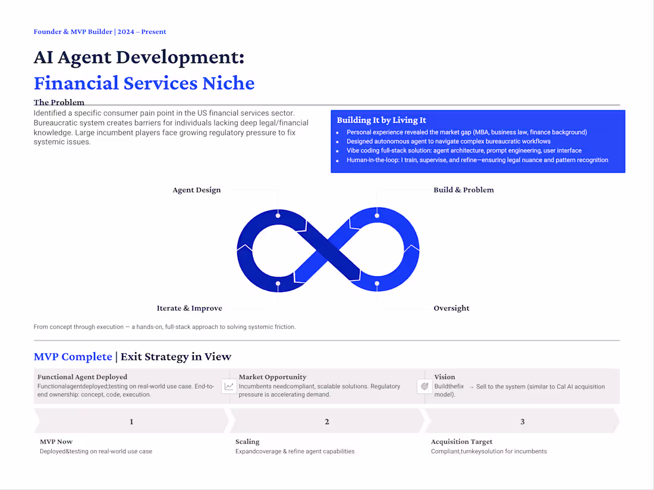The width and height of the screenshot is (654, 490).
Task: Click the 'Vision' heading
Action: coord(445,377)
